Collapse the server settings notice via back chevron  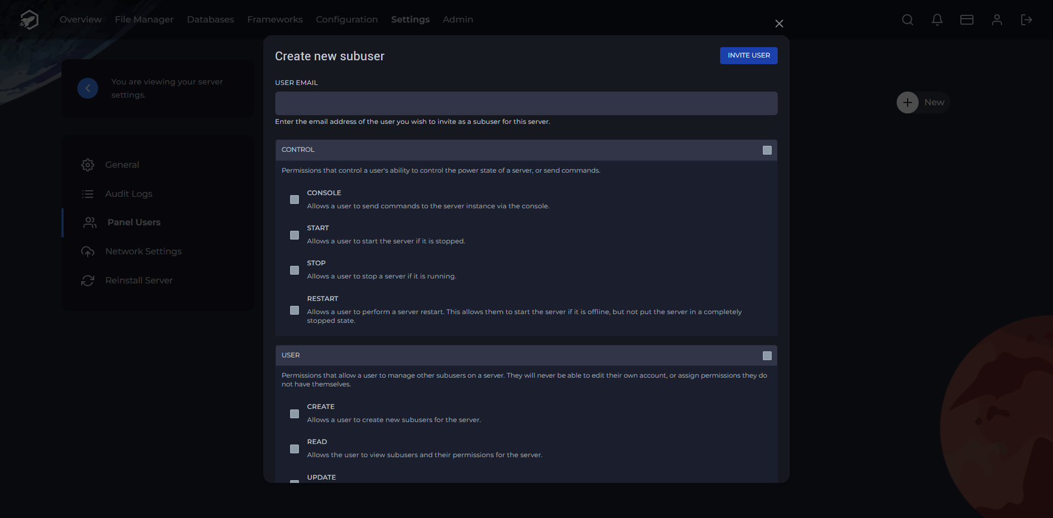[87, 88]
